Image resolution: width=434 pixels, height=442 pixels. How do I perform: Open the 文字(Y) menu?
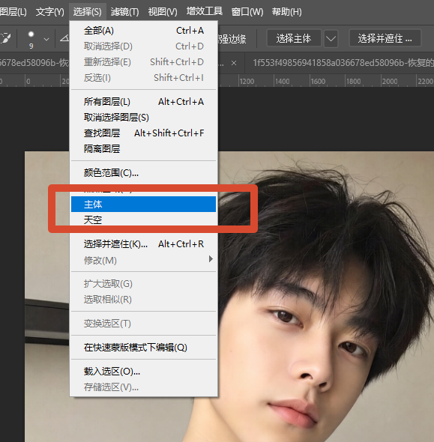tap(50, 12)
